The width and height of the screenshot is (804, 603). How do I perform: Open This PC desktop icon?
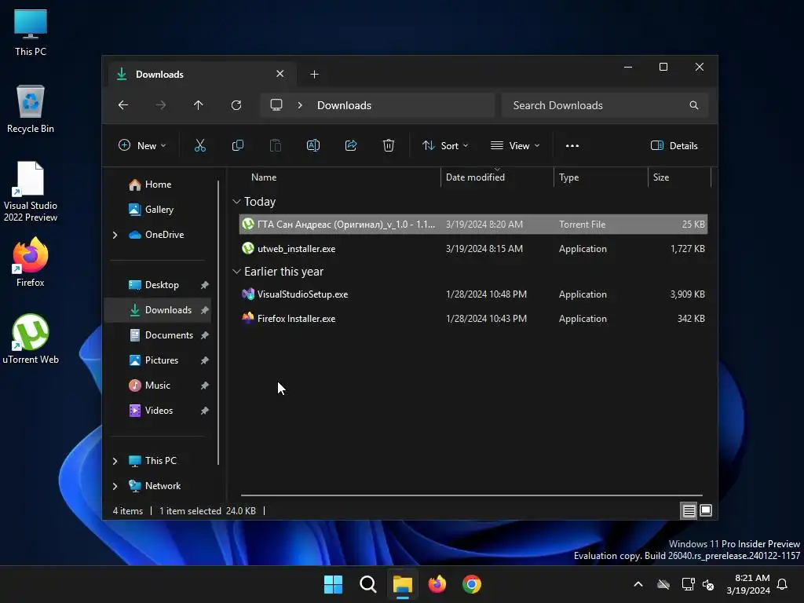[x=31, y=33]
